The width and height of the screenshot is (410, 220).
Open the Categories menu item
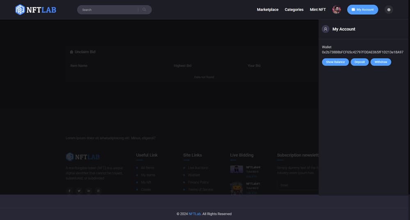point(294,10)
